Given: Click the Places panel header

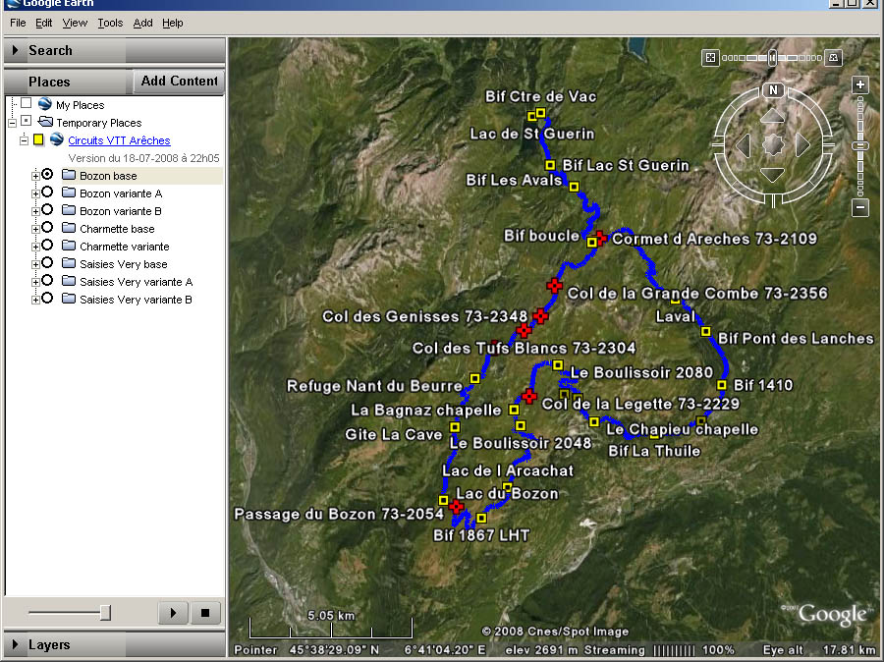Looking at the screenshot, I should [68, 82].
